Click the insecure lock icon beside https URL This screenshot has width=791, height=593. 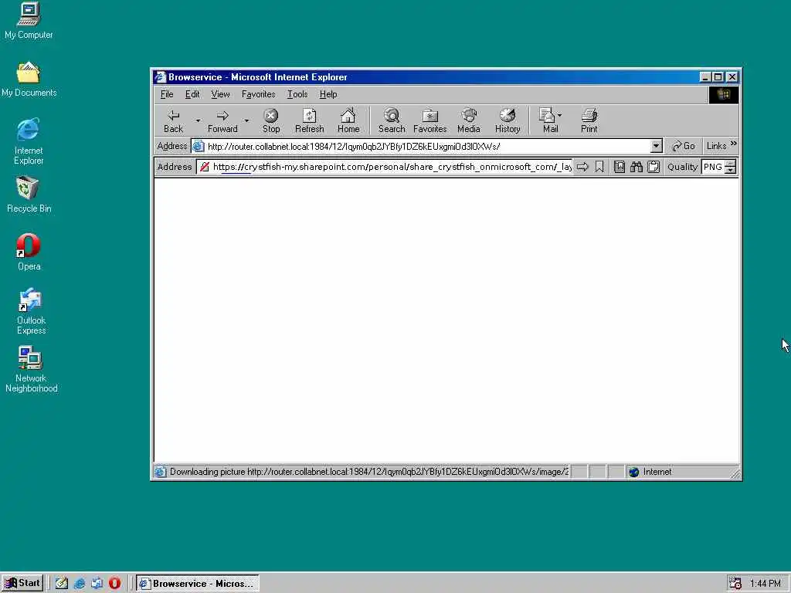(204, 167)
